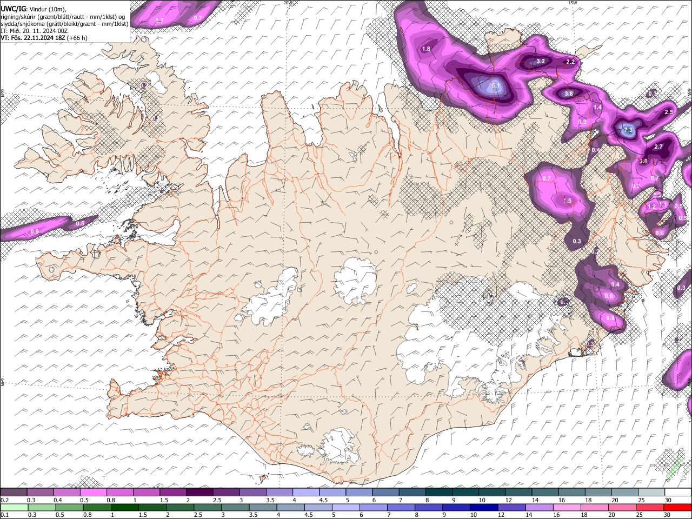Click the 5.1 precipitation maximum label
692x519 pixels.
[x=496, y=85]
